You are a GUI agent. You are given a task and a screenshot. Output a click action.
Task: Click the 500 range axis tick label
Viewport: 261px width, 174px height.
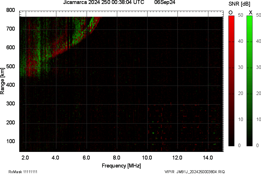click(x=10, y=67)
